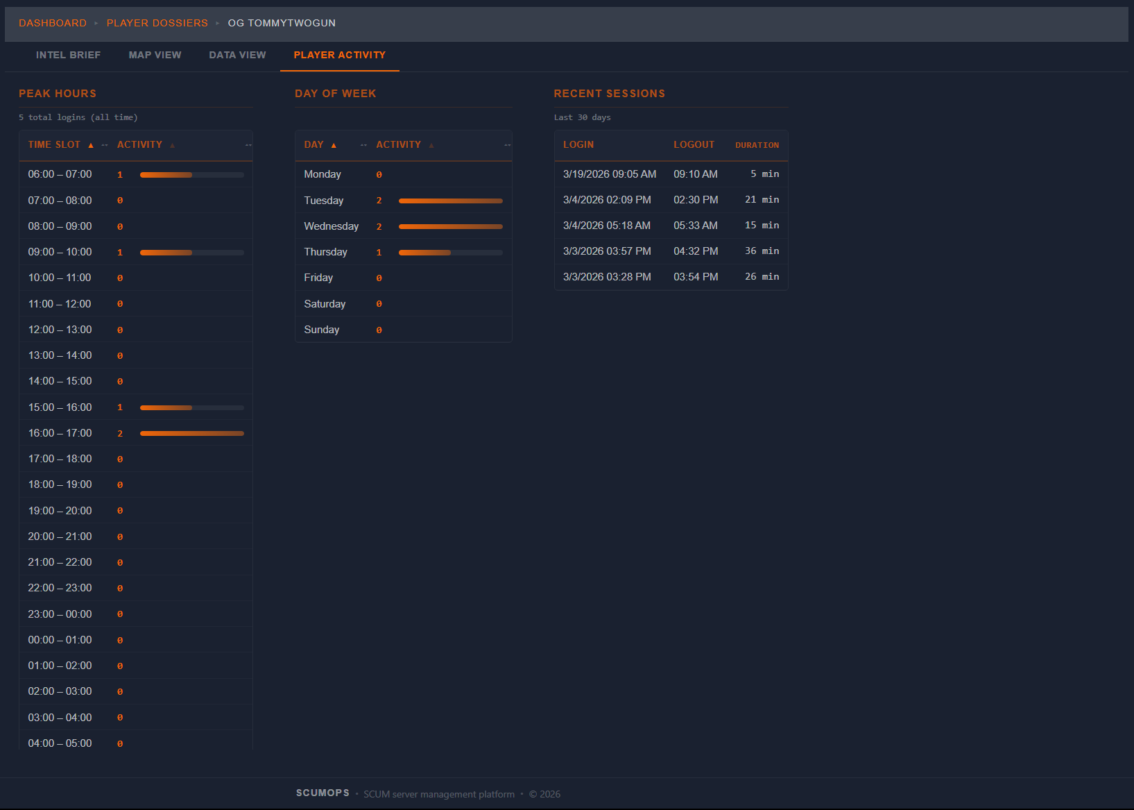The image size is (1134, 810).
Task: Select the 15:00 – 16:00 time slot row
Action: click(x=136, y=407)
